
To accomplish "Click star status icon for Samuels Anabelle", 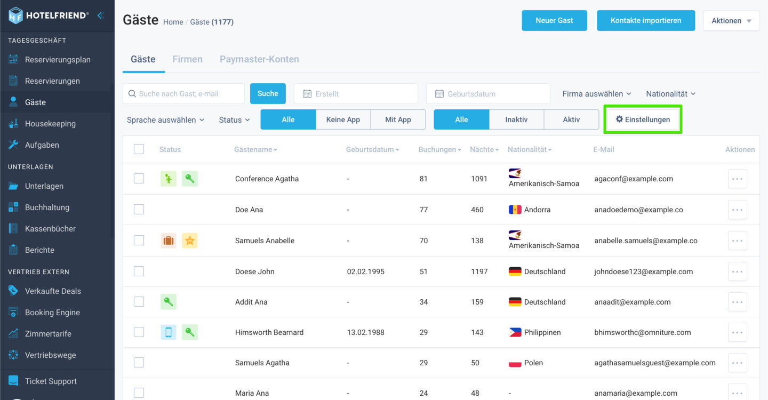I will (x=190, y=241).
